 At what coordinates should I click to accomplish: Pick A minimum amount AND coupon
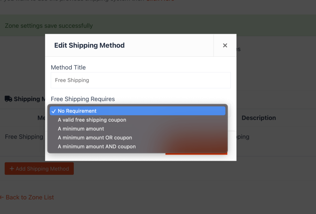[x=97, y=147]
